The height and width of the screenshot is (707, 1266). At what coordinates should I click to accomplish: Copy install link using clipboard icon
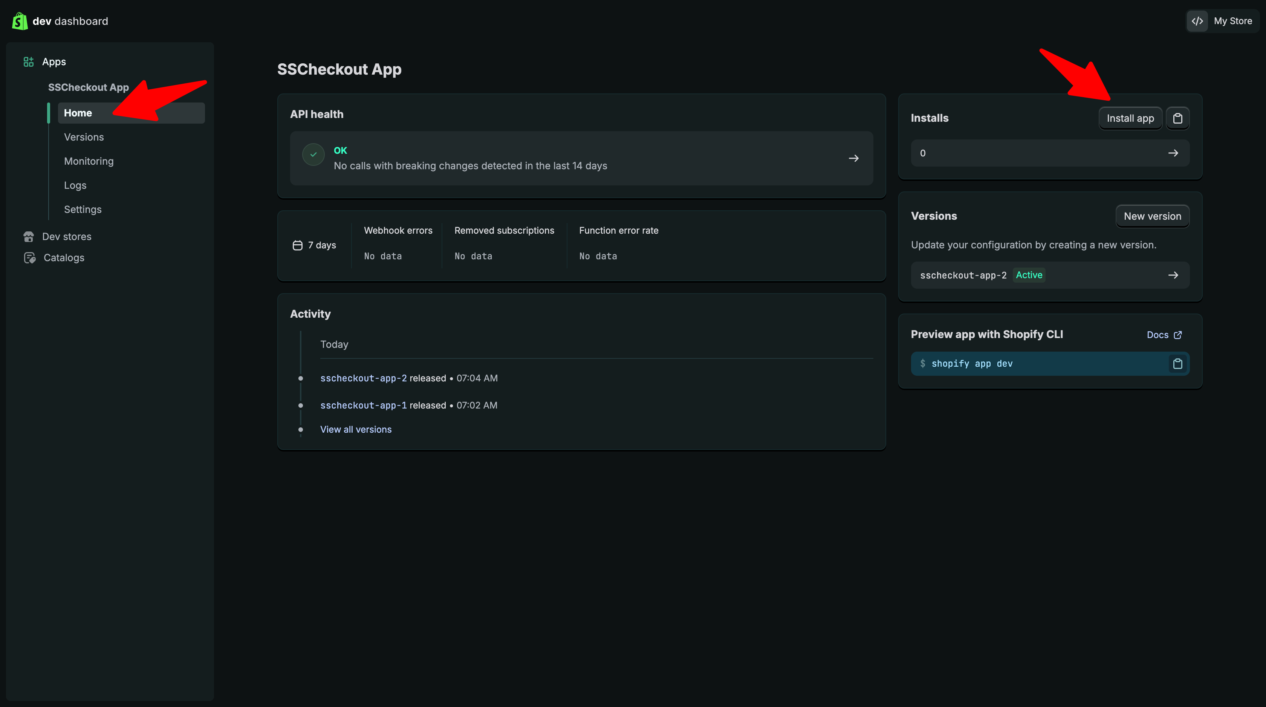point(1177,118)
